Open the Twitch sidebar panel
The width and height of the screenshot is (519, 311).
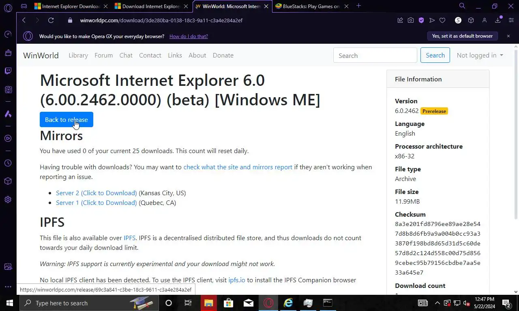coord(8,71)
